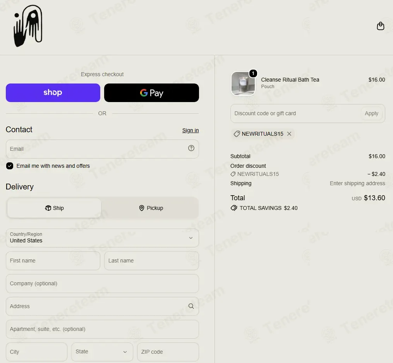
Task: Remove the NEWRITUALS15 discount code tag
Action: click(x=289, y=134)
